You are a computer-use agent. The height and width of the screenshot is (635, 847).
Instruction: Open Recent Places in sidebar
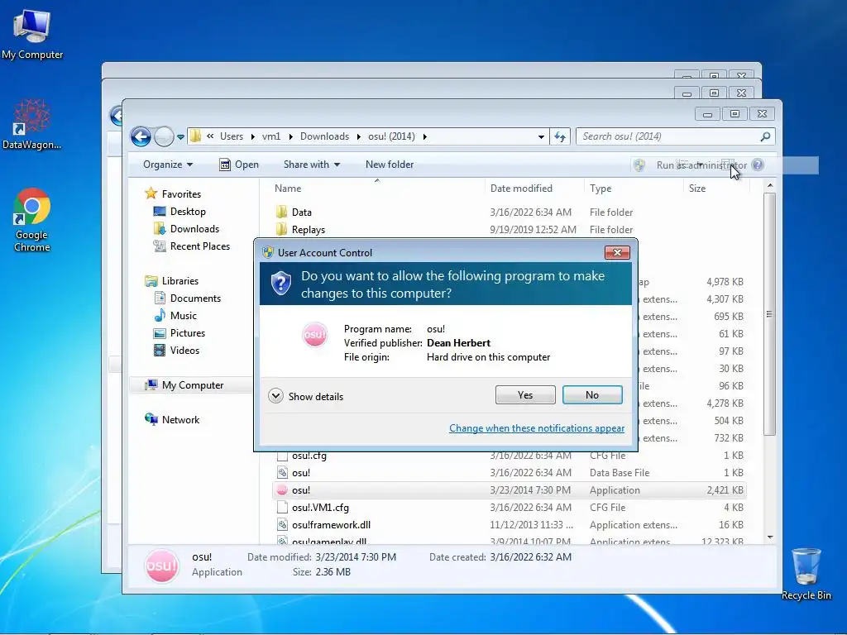pyautogui.click(x=192, y=246)
